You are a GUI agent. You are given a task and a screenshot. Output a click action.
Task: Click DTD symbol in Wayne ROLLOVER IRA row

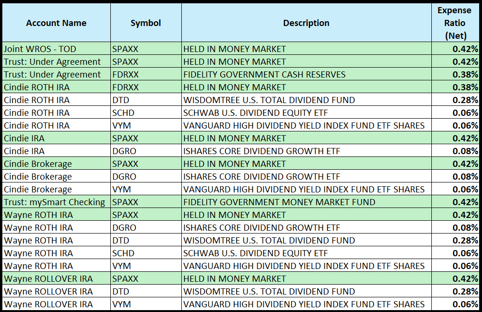point(121,291)
